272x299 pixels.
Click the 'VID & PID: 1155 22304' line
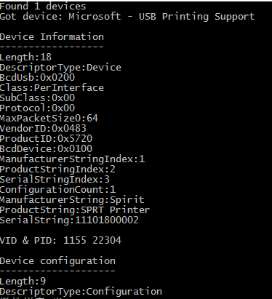coord(60,240)
